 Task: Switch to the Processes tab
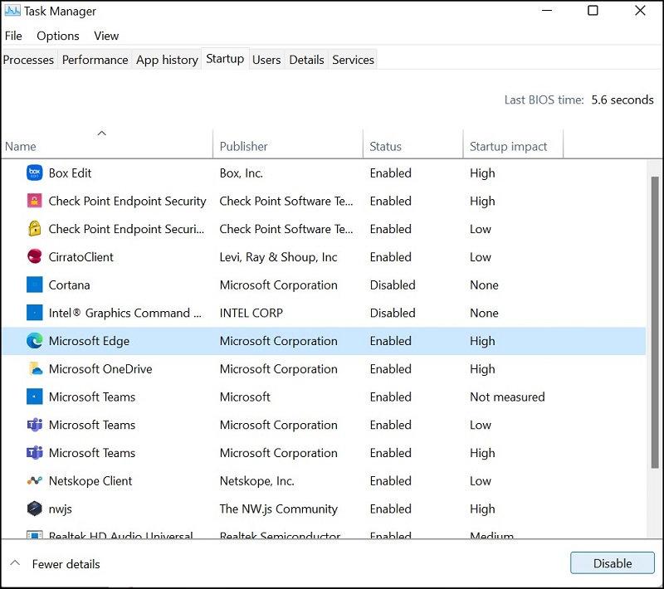coord(28,60)
